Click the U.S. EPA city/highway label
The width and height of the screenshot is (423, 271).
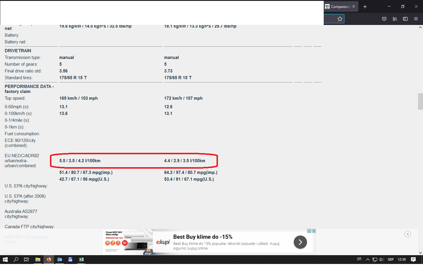pos(26,186)
